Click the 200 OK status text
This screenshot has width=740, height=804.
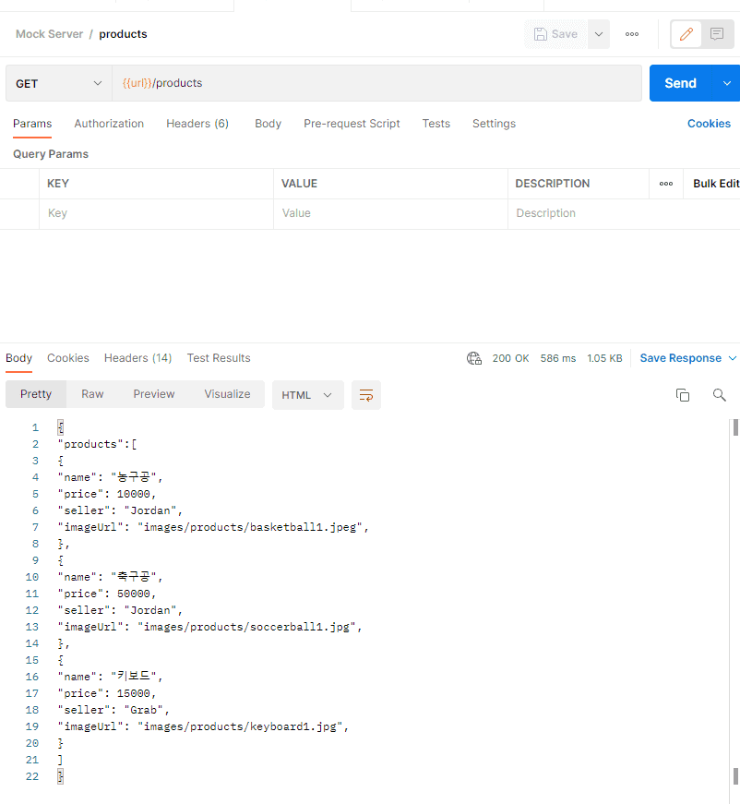click(510, 358)
